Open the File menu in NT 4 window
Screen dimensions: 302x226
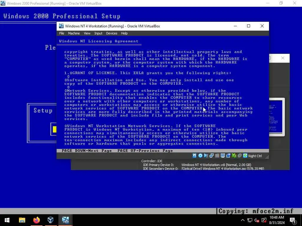click(x=62, y=33)
